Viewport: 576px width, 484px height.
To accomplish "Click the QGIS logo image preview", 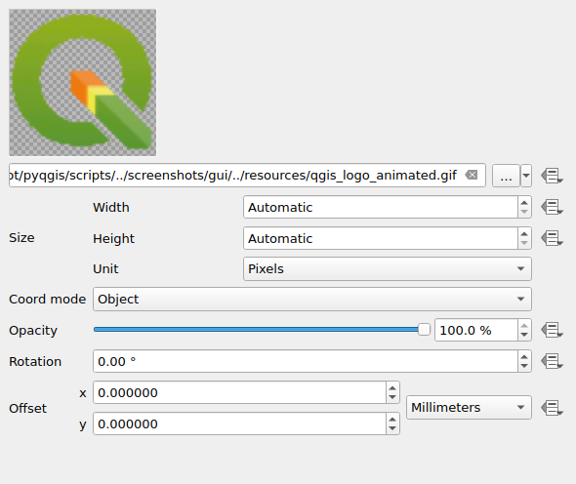I will pyautogui.click(x=83, y=83).
